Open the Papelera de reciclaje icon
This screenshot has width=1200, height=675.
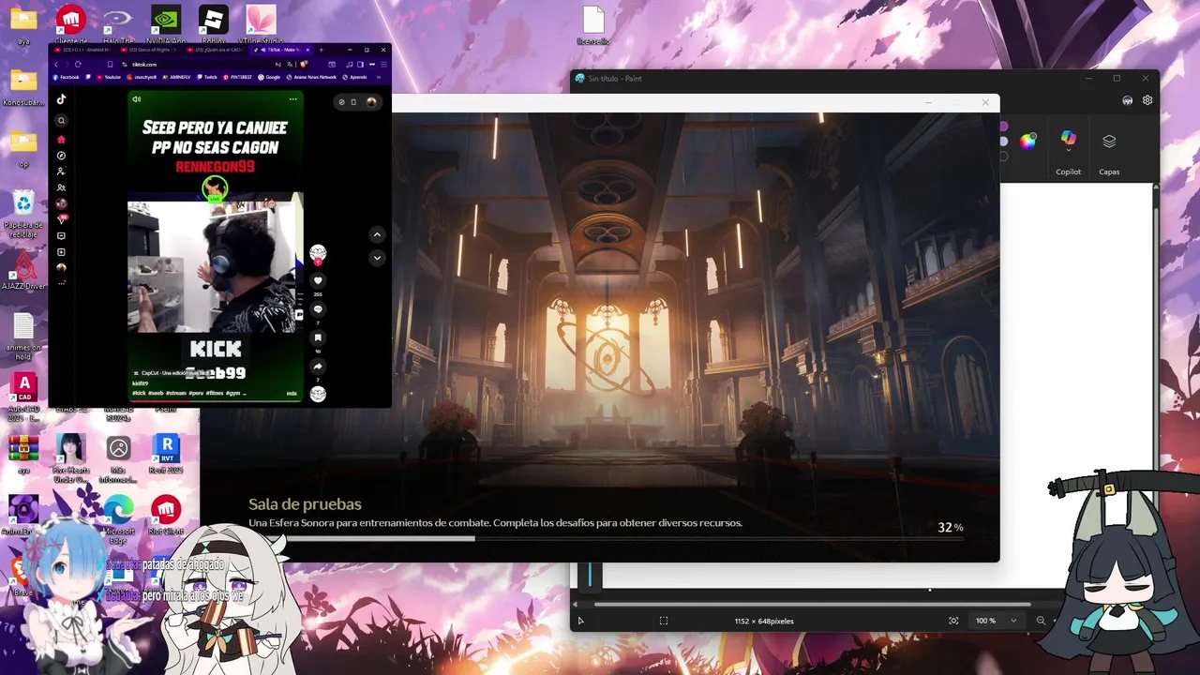23,214
